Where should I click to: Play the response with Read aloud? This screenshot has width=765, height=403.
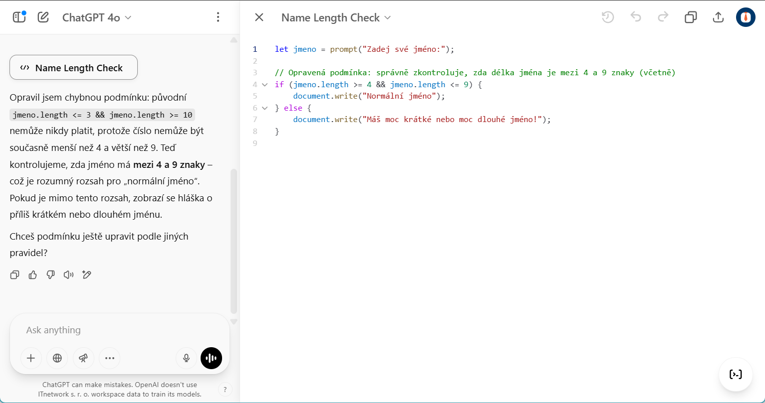click(x=68, y=274)
